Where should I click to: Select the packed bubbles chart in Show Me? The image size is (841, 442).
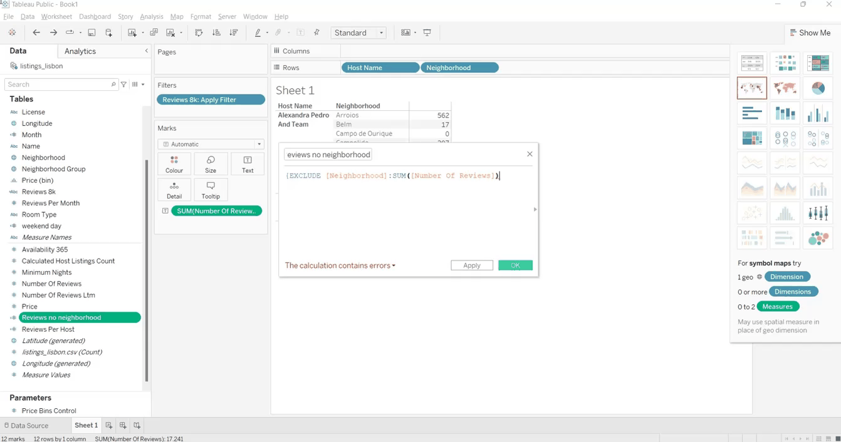click(x=818, y=238)
